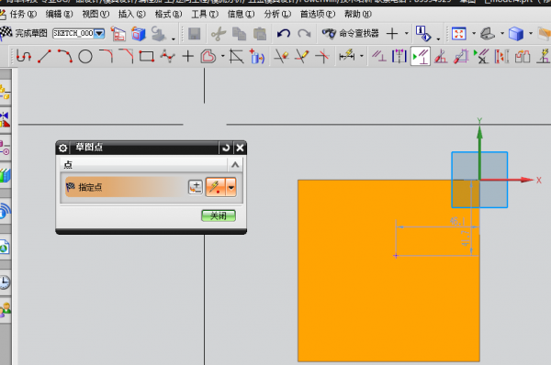Click Orient View to Sketch icon
The height and width of the screenshot is (365, 551).
[x=118, y=34]
